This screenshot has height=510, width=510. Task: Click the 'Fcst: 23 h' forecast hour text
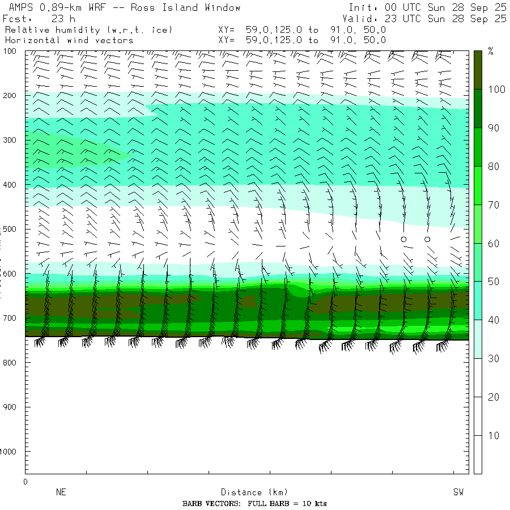[x=39, y=19]
